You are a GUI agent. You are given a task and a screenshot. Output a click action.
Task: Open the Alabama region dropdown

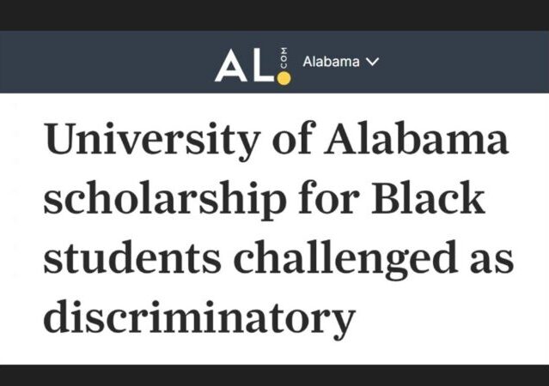coord(340,62)
